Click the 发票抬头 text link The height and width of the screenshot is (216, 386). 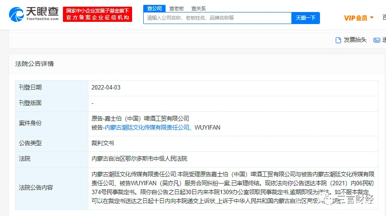pyautogui.click(x=355, y=40)
